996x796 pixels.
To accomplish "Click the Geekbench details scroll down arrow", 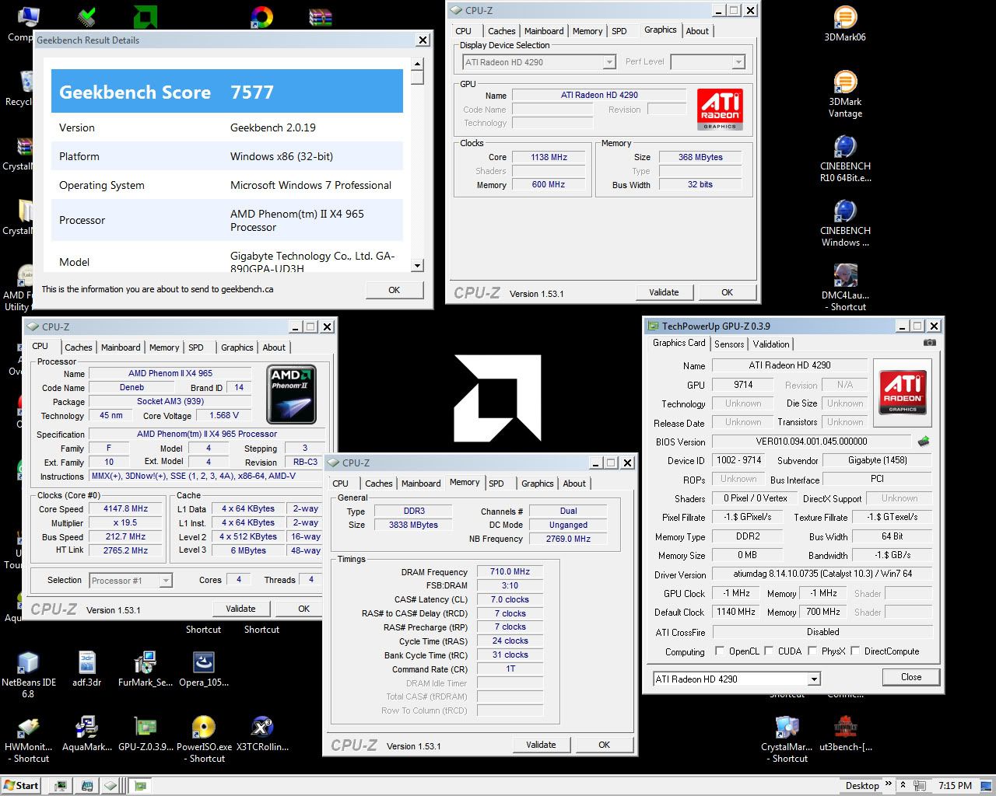I will pyautogui.click(x=418, y=266).
